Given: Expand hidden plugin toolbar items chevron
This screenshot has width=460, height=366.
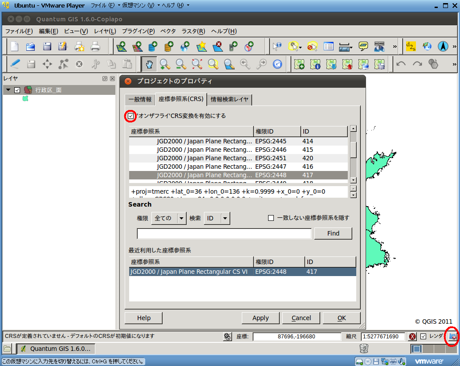Looking at the screenshot, I should click(x=454, y=46).
